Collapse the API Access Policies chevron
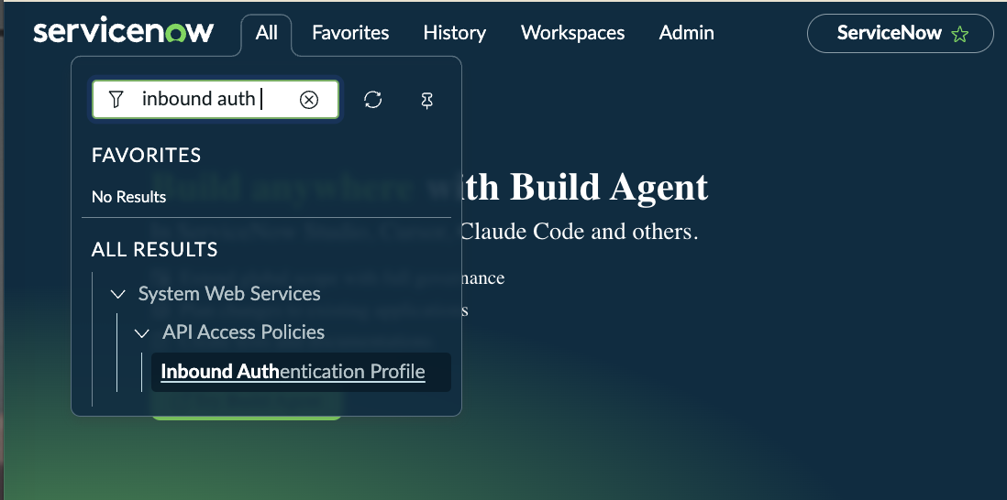Screen dimensions: 1007x500 (142, 333)
